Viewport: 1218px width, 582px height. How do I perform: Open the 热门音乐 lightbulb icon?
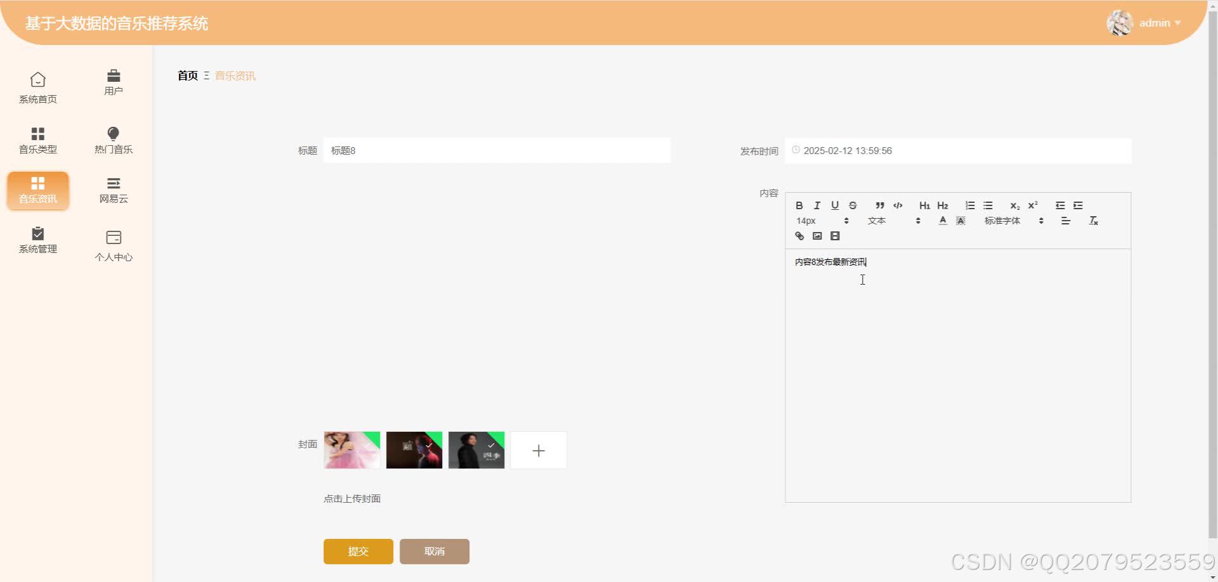pos(114,139)
